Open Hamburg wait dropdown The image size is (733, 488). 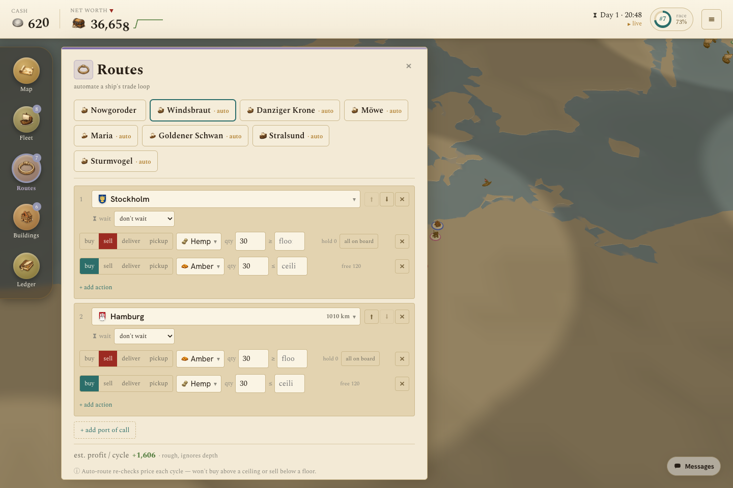(x=144, y=337)
